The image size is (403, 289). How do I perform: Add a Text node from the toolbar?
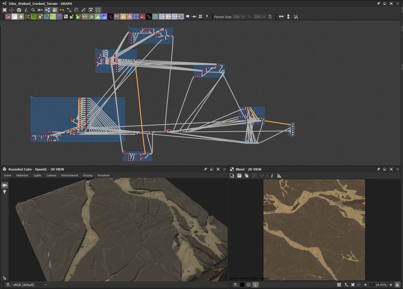pos(130,17)
